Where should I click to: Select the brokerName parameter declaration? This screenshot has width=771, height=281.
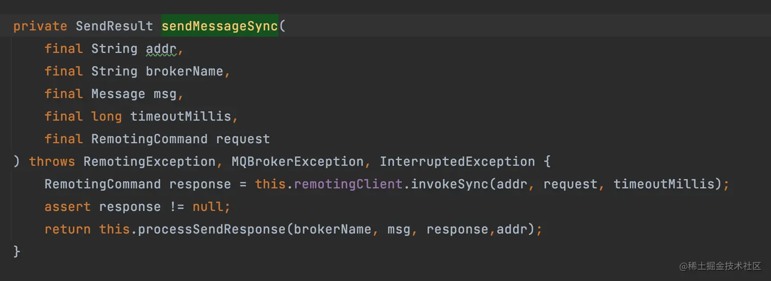185,71
